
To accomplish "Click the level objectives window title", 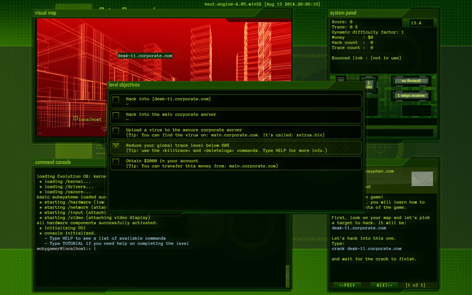I will [x=124, y=85].
